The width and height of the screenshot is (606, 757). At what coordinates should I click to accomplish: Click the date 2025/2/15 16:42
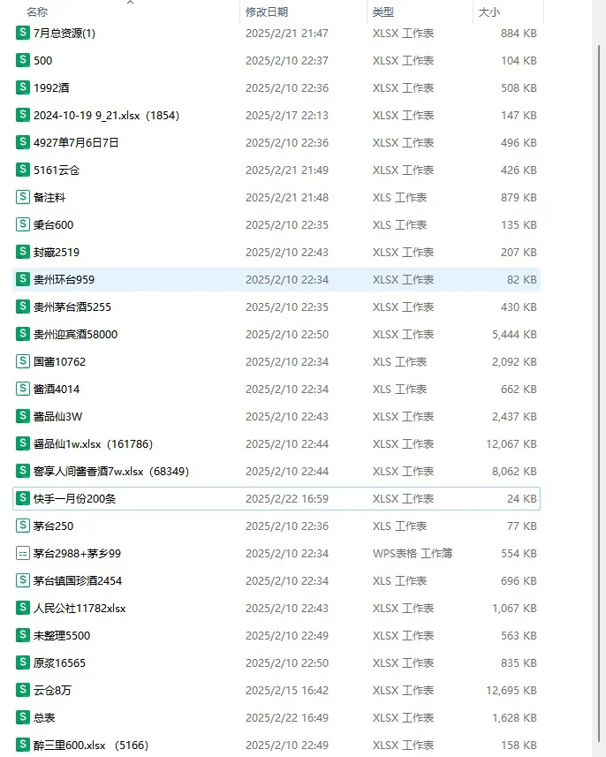287,690
